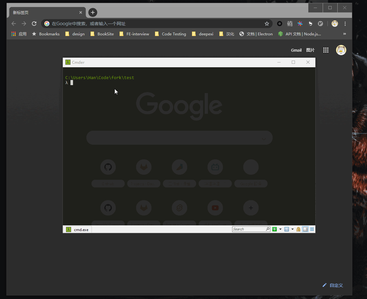Minimize the Chrome window
The image size is (367, 299).
pyautogui.click(x=315, y=8)
